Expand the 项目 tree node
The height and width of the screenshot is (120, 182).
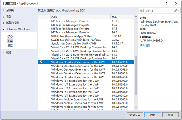point(4,17)
